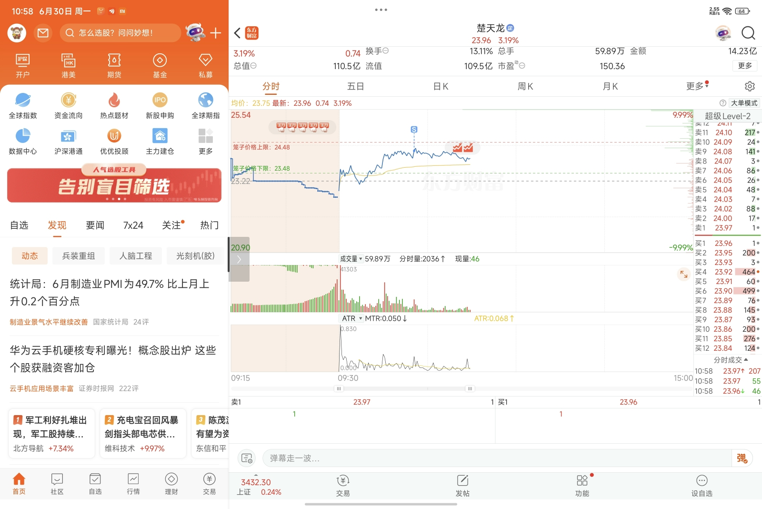The height and width of the screenshot is (509, 762).
Task: Open 社区 bottom navigation tab
Action: pos(57,484)
